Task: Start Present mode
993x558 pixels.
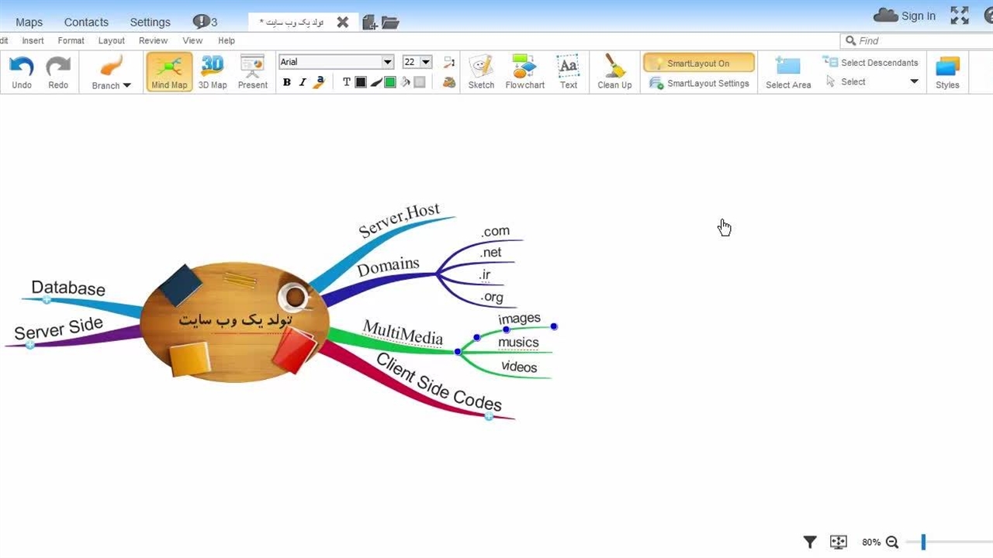Action: (252, 73)
